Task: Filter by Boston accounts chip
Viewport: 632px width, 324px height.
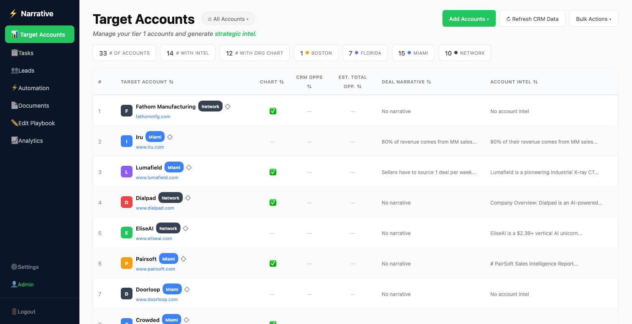Action: tap(316, 53)
